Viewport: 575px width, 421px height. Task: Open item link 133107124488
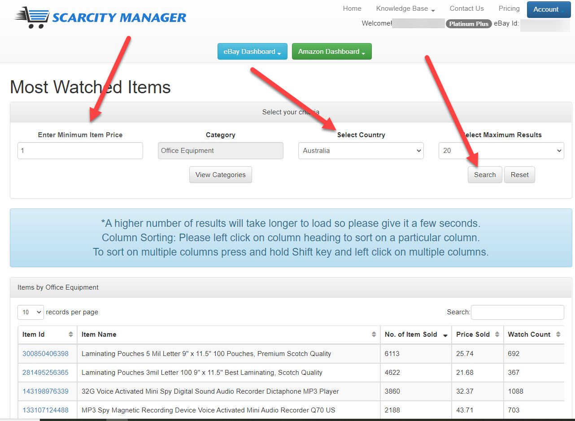[45, 410]
